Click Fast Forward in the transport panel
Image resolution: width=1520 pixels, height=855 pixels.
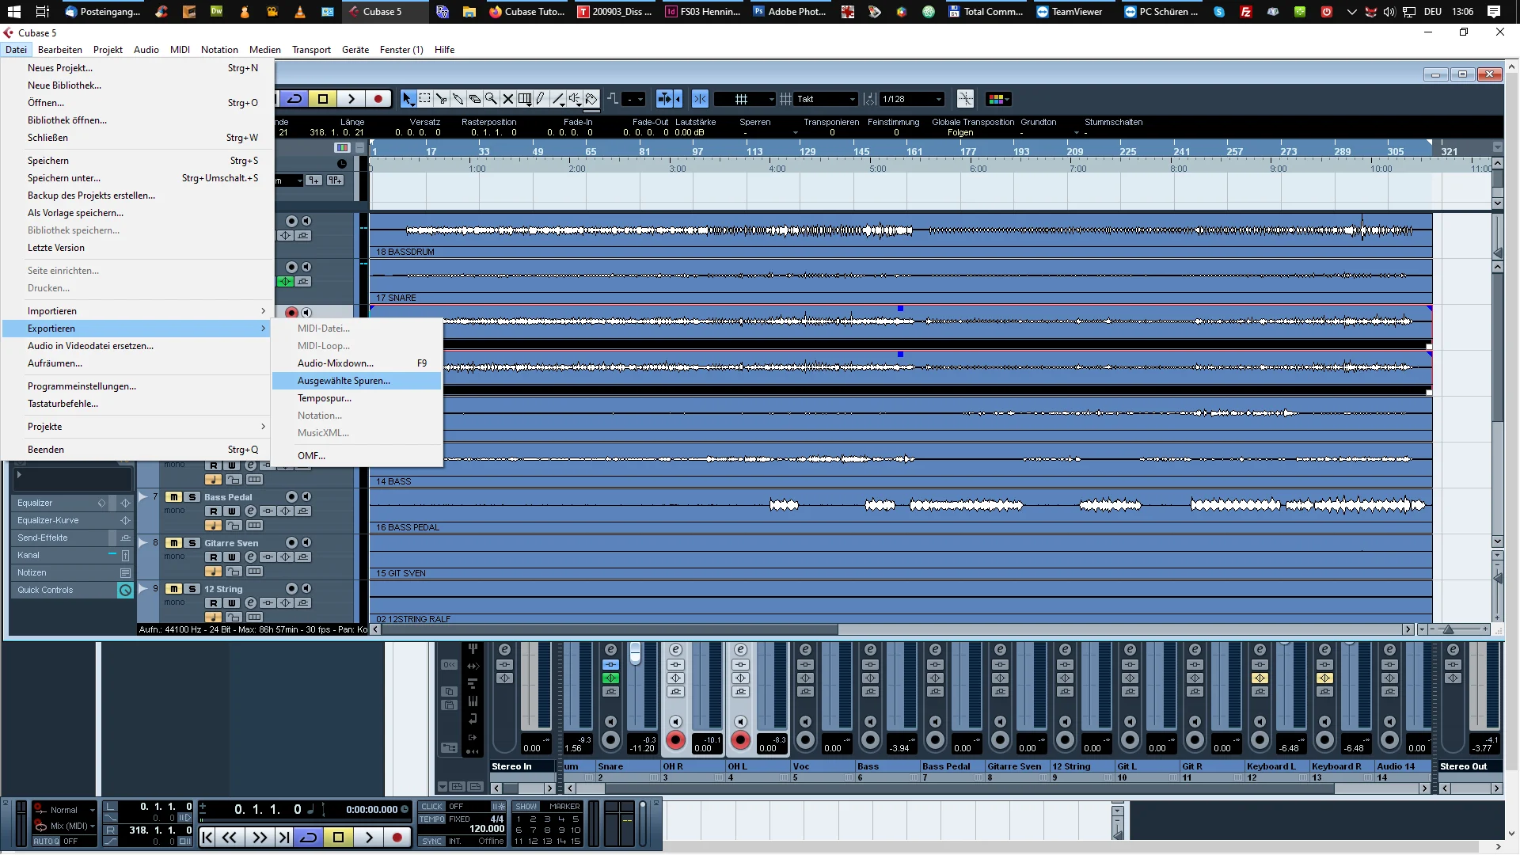pyautogui.click(x=259, y=837)
